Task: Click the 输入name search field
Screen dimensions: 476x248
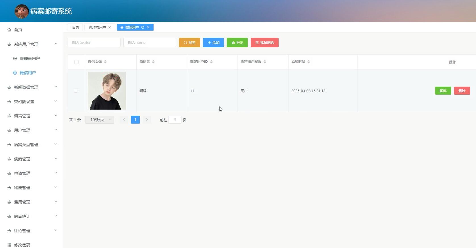Action: point(150,43)
